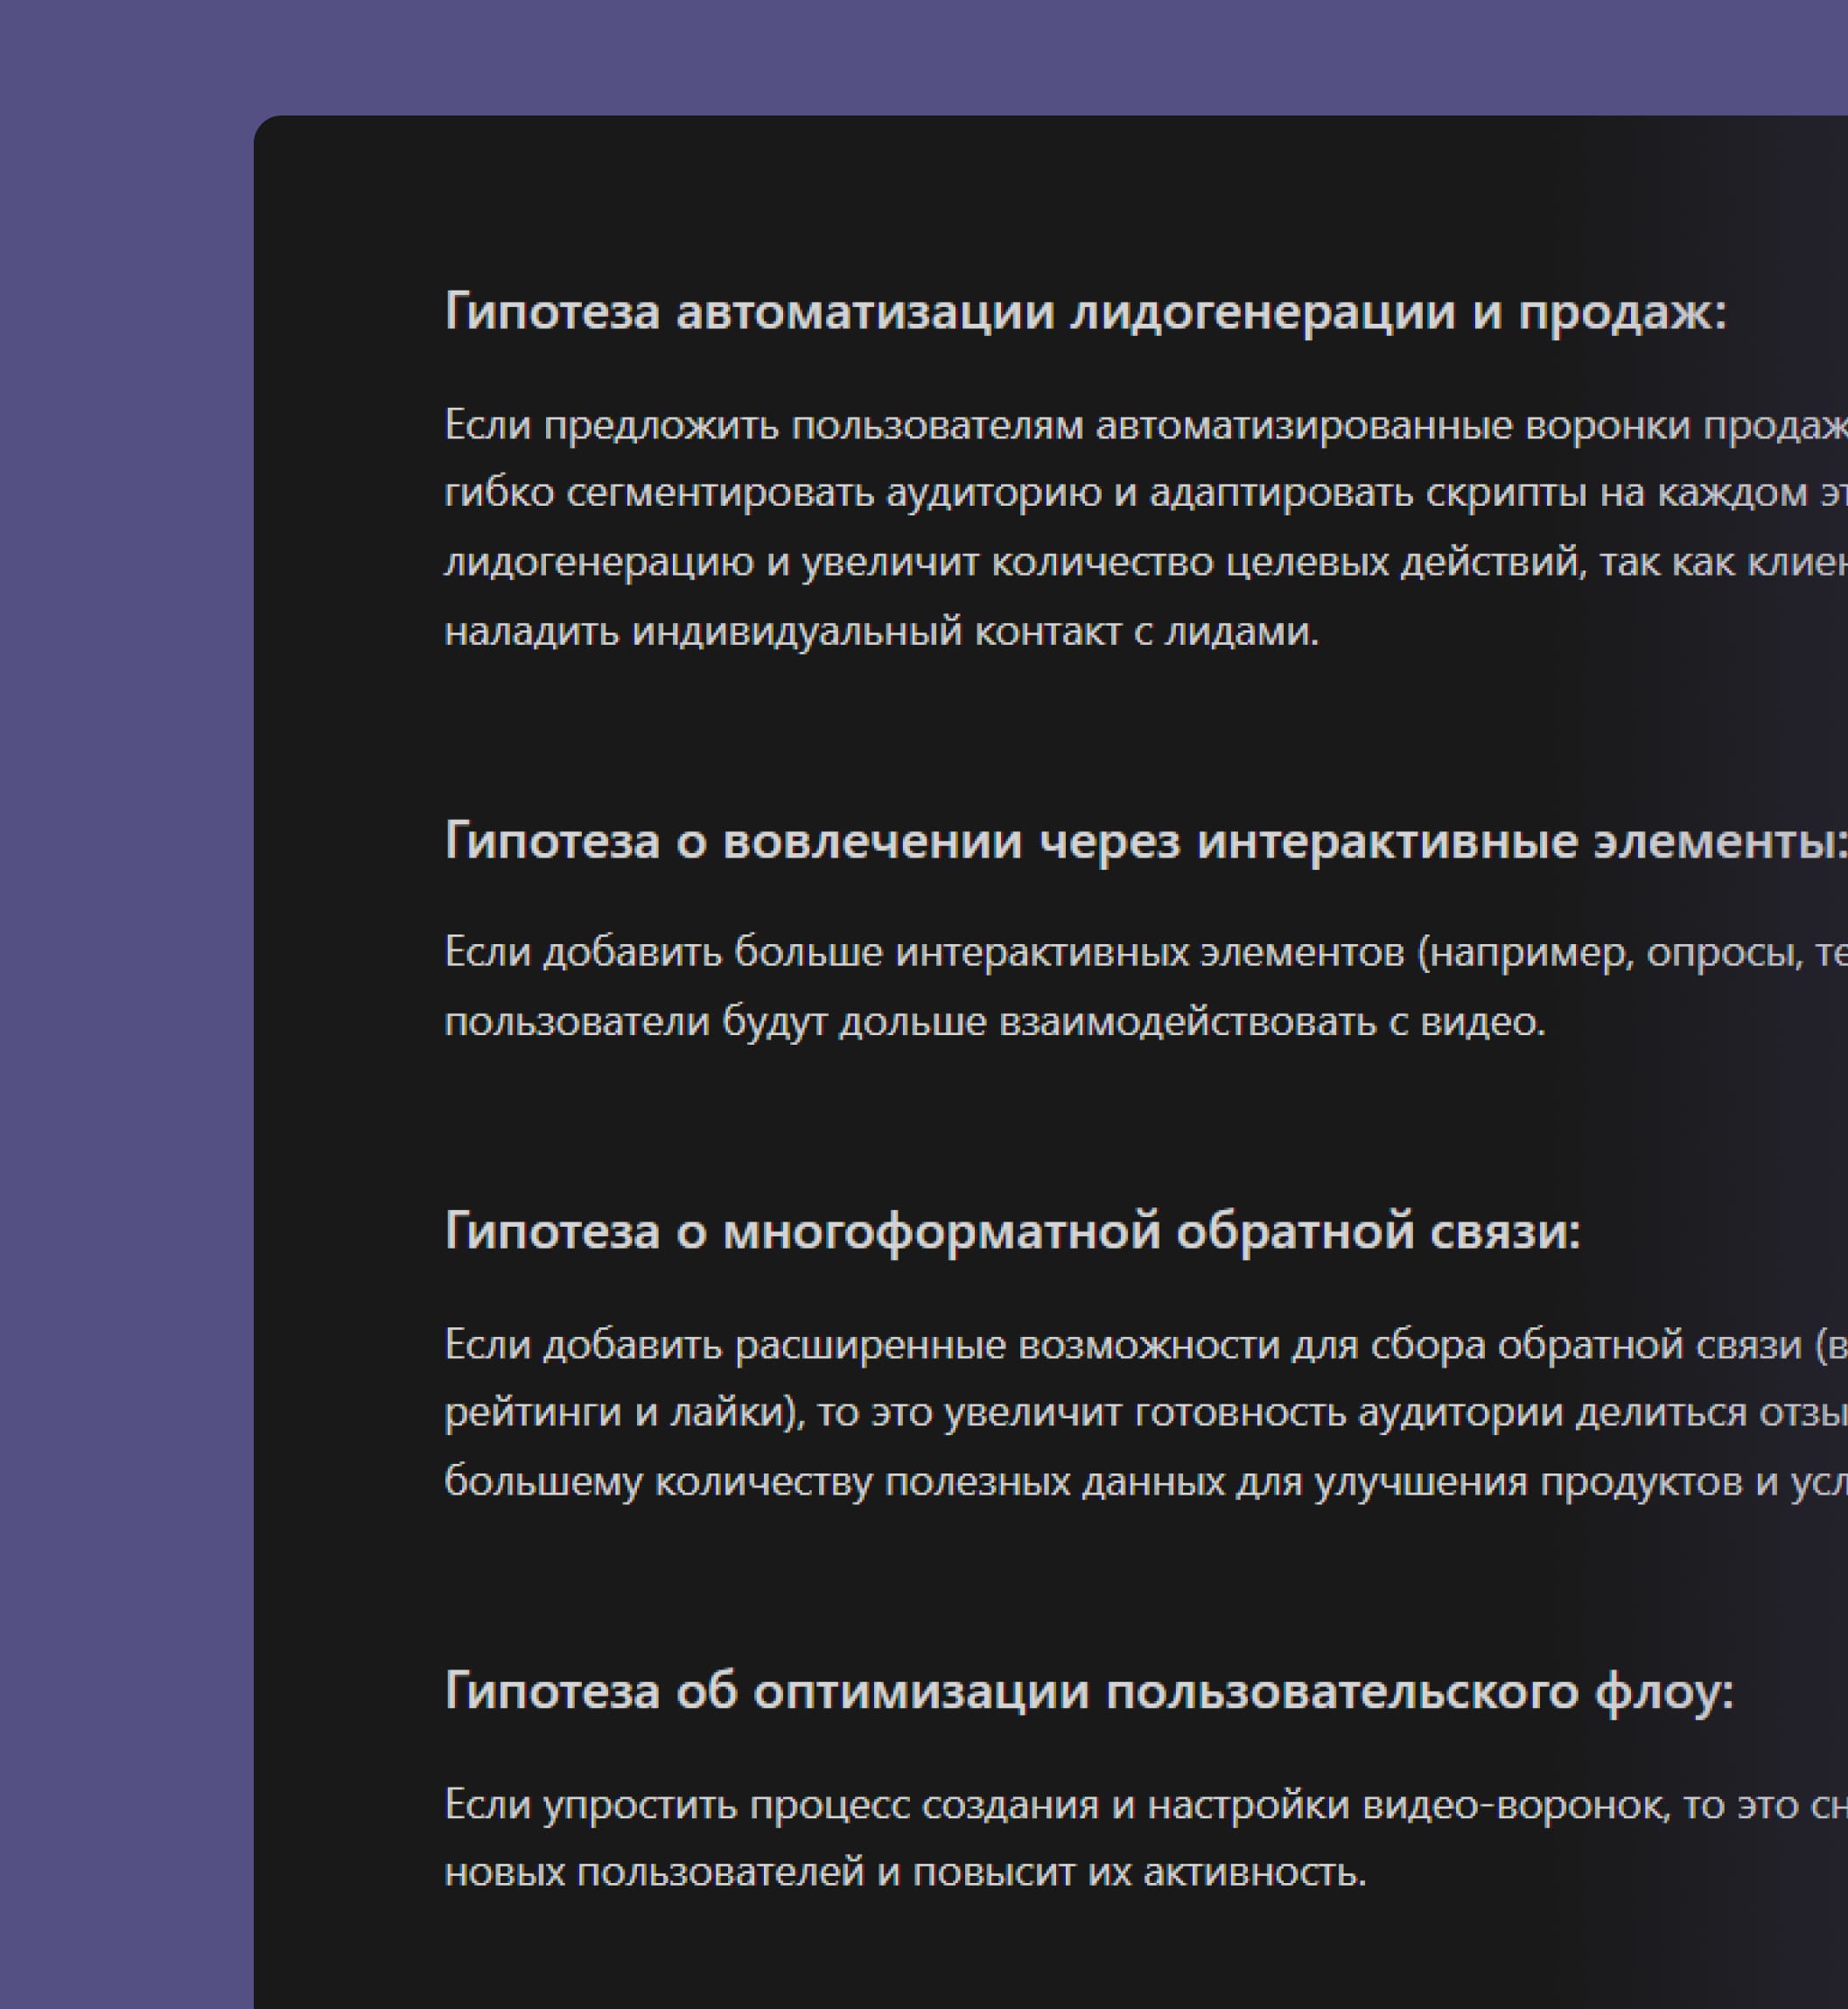Click empty dark card area above first heading
1848x2009 pixels.
click(x=1000, y=200)
